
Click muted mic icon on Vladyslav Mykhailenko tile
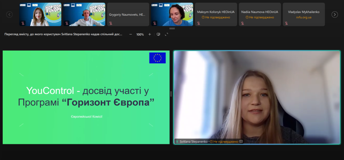[x=286, y=23]
